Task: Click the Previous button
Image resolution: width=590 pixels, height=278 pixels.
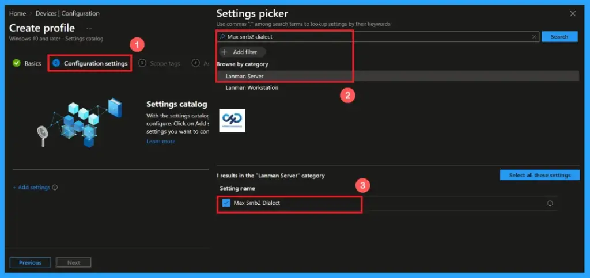Action: tap(30, 262)
